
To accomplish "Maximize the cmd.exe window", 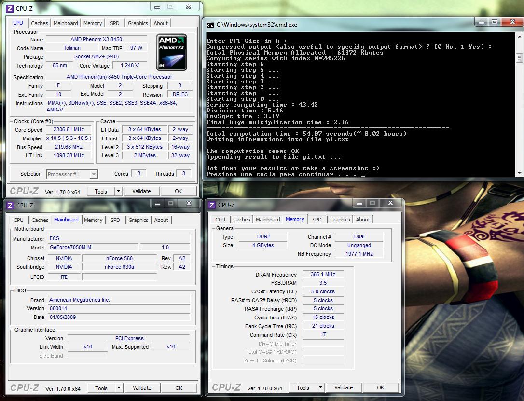I will pos(495,22).
